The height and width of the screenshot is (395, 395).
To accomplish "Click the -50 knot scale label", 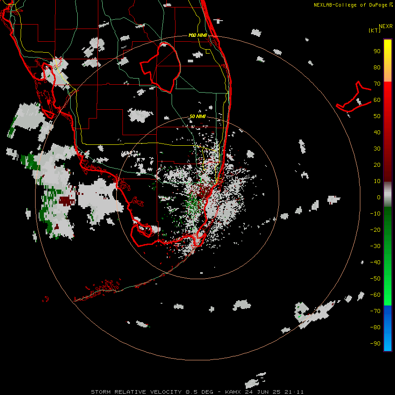I will [375, 279].
